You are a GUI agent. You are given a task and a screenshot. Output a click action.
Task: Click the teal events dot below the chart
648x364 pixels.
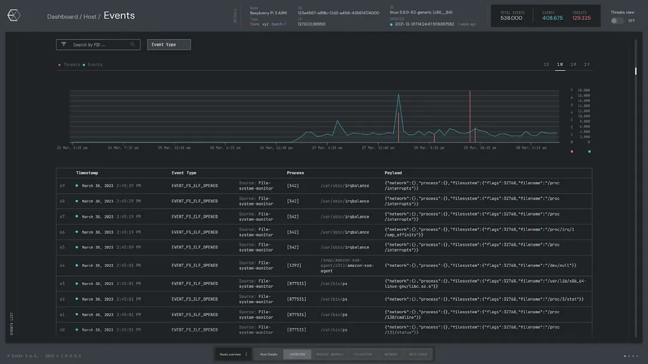[x=589, y=151]
